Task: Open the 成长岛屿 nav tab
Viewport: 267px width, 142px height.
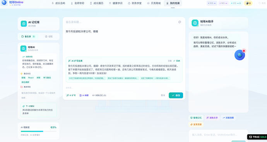Action: pyautogui.click(x=58, y=3)
